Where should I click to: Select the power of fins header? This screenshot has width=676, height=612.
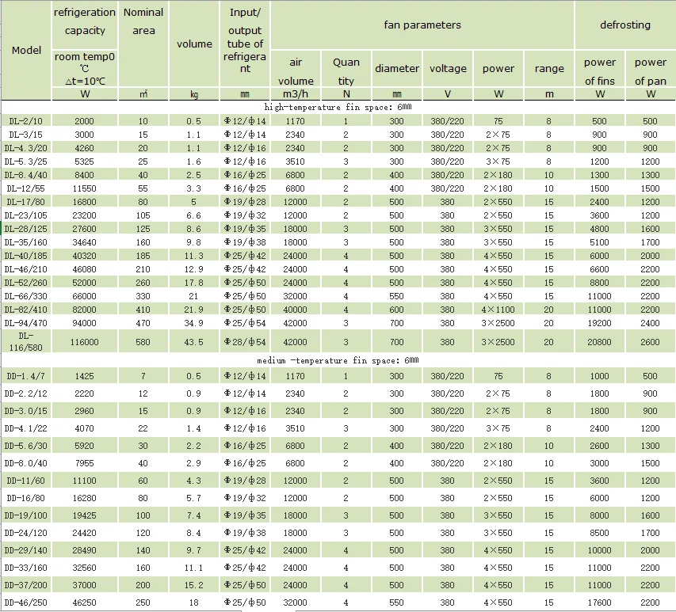click(600, 71)
